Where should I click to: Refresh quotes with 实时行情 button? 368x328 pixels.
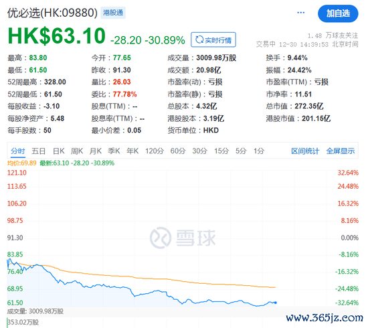tap(213, 39)
